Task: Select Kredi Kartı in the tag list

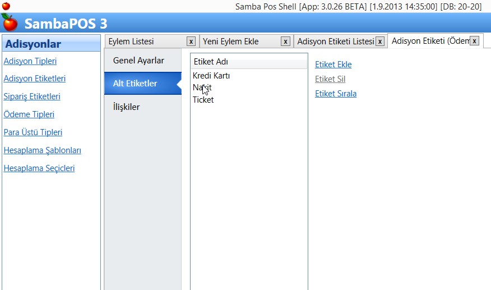Action: point(211,76)
